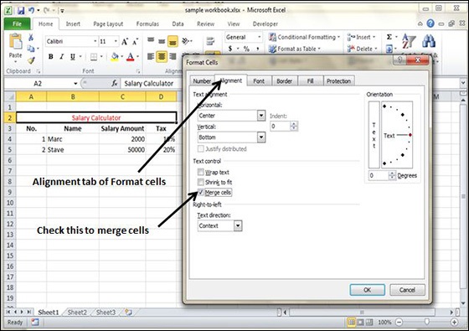The width and height of the screenshot is (469, 331).
Task: Click the Center text alignment icon
Action: click(162, 56)
